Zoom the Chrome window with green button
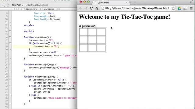The height and width of the screenshot is (109, 195). [88, 2]
